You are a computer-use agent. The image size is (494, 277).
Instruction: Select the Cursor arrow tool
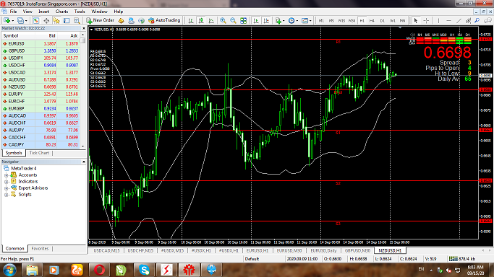pos(416,21)
